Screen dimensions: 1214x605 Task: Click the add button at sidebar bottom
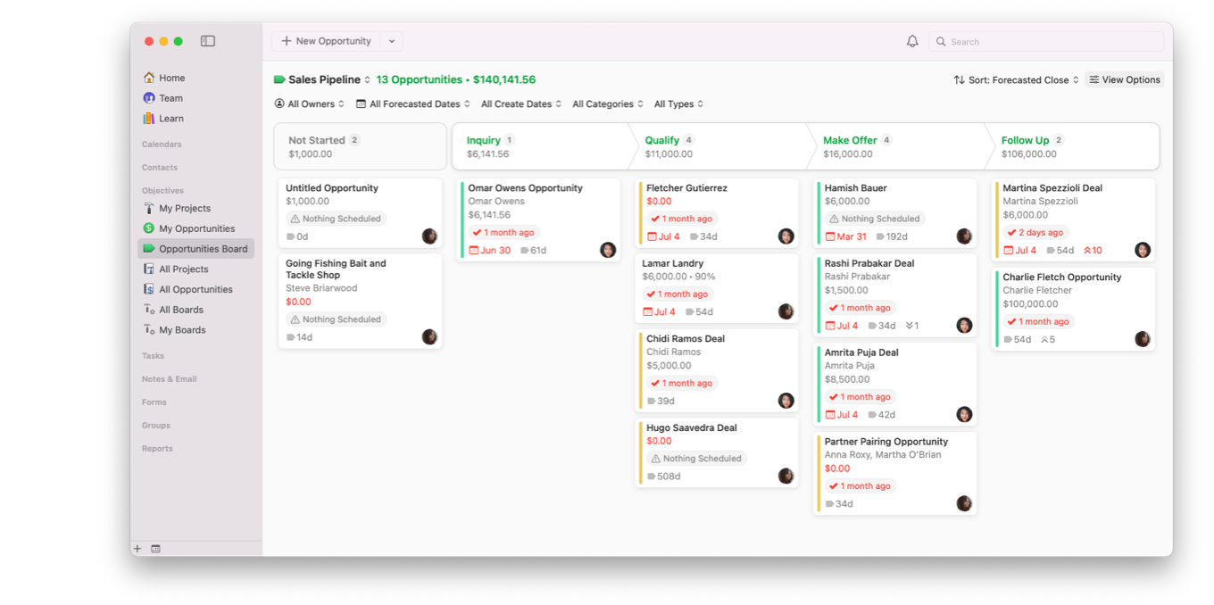point(137,548)
